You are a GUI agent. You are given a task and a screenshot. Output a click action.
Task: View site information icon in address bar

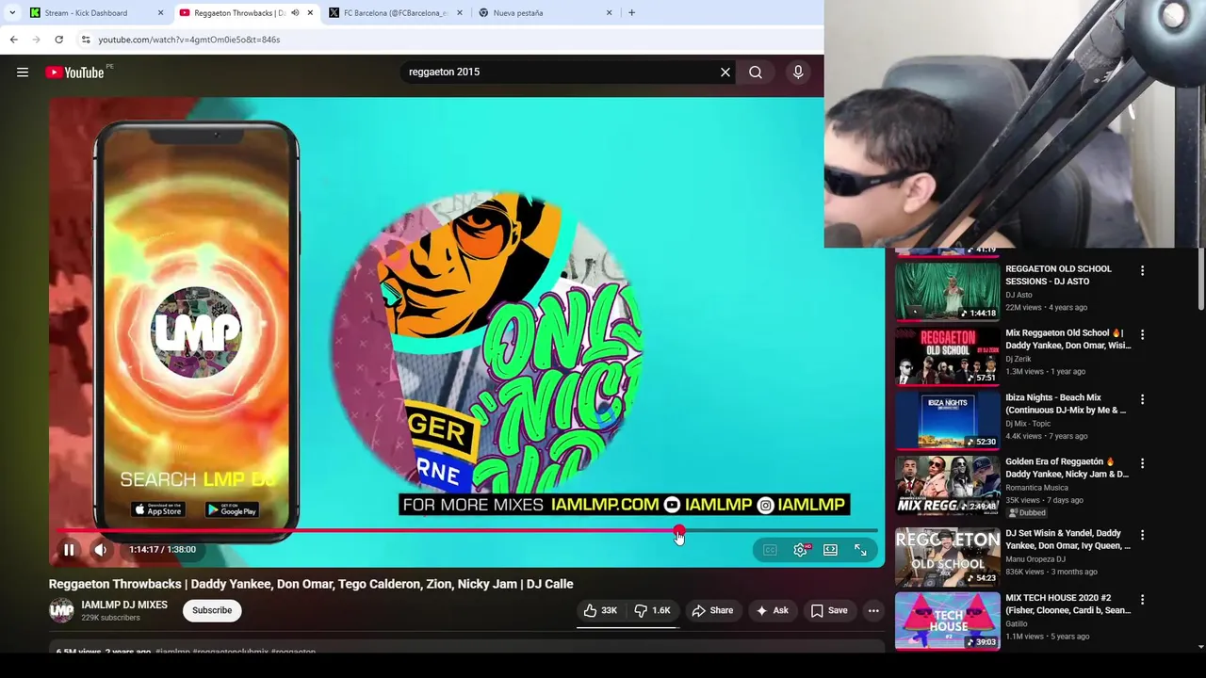click(86, 40)
